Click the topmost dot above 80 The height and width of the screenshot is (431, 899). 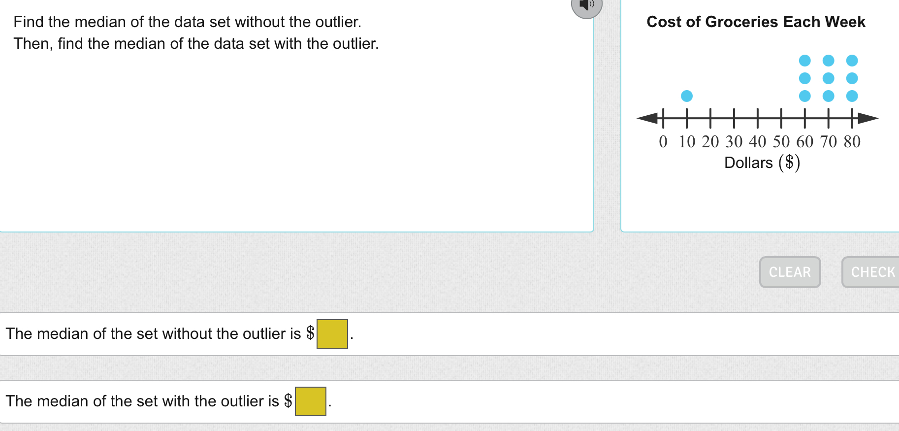click(x=851, y=60)
